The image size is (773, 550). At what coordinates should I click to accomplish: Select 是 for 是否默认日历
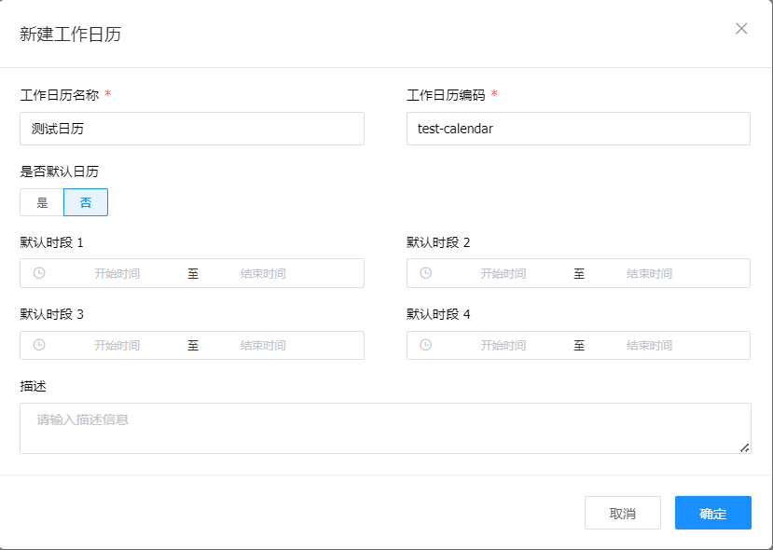42,202
